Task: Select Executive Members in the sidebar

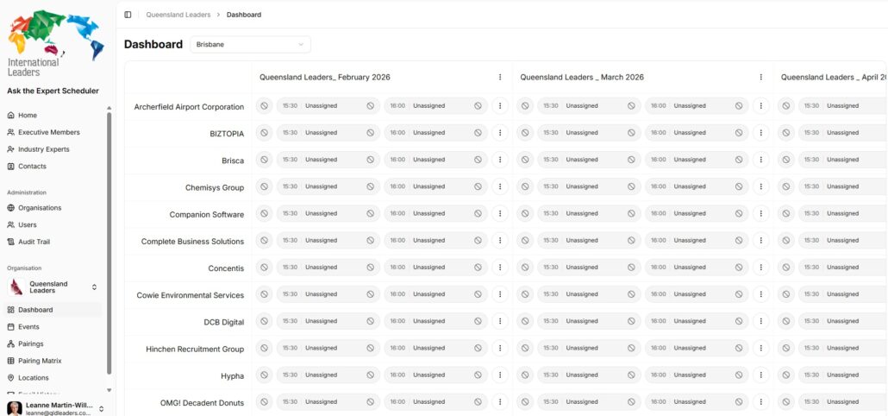Action: (x=48, y=132)
